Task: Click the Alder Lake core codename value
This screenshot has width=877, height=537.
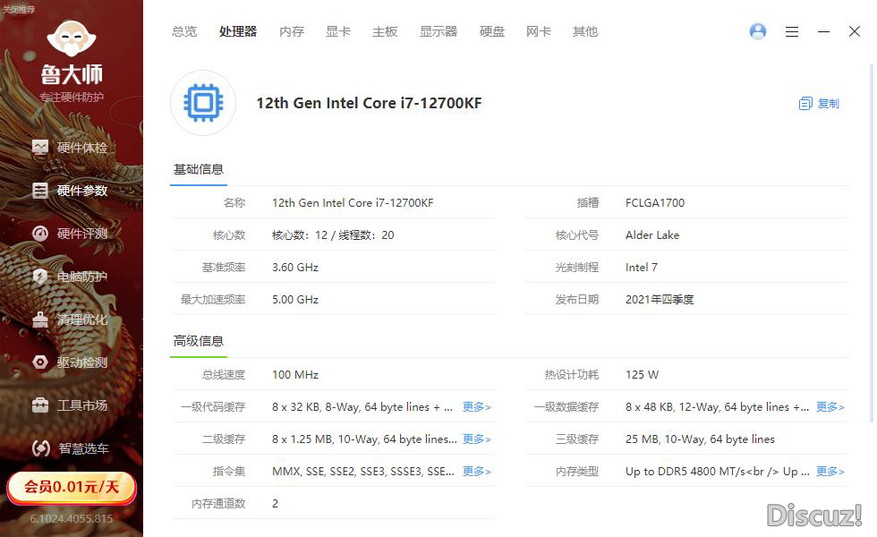Action: coord(652,235)
